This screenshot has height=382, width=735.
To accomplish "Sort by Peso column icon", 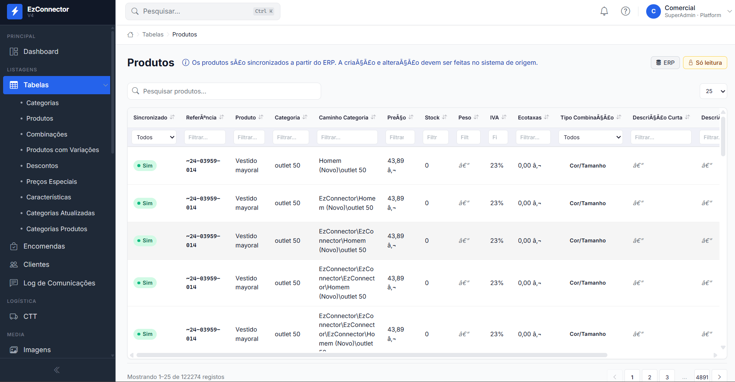I will pos(476,117).
